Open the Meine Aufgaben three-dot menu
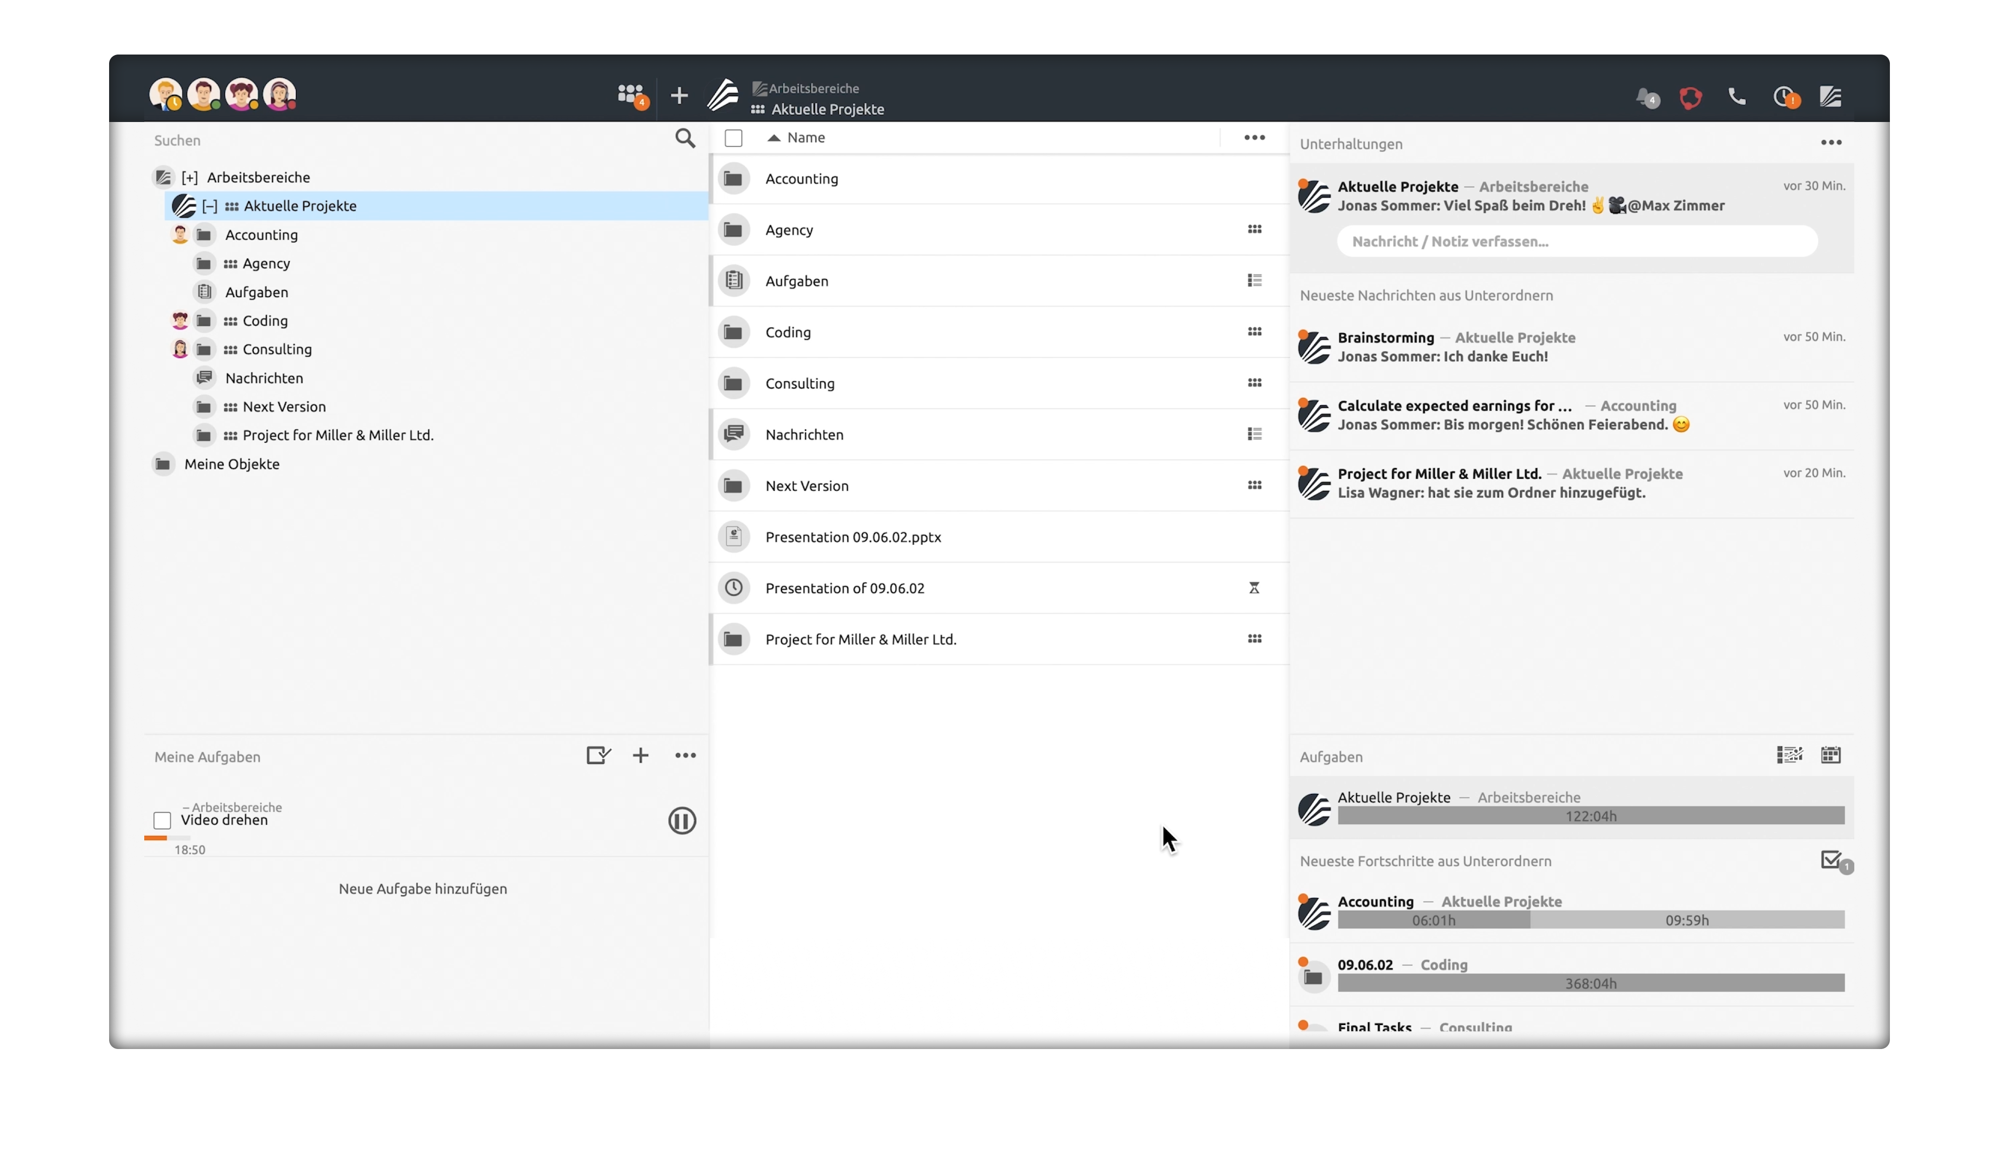 point(686,756)
